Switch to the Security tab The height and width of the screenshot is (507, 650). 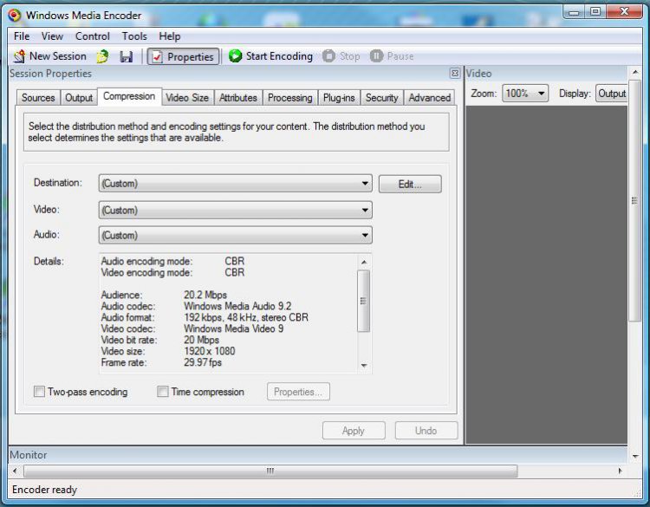(382, 98)
